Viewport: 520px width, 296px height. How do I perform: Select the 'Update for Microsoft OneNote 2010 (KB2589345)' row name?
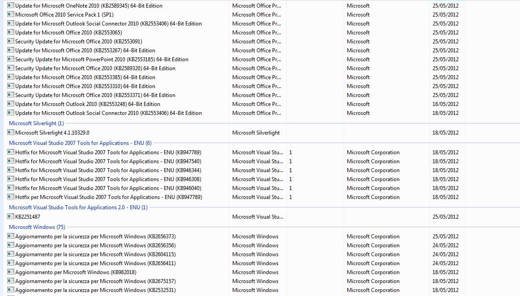[89, 6]
